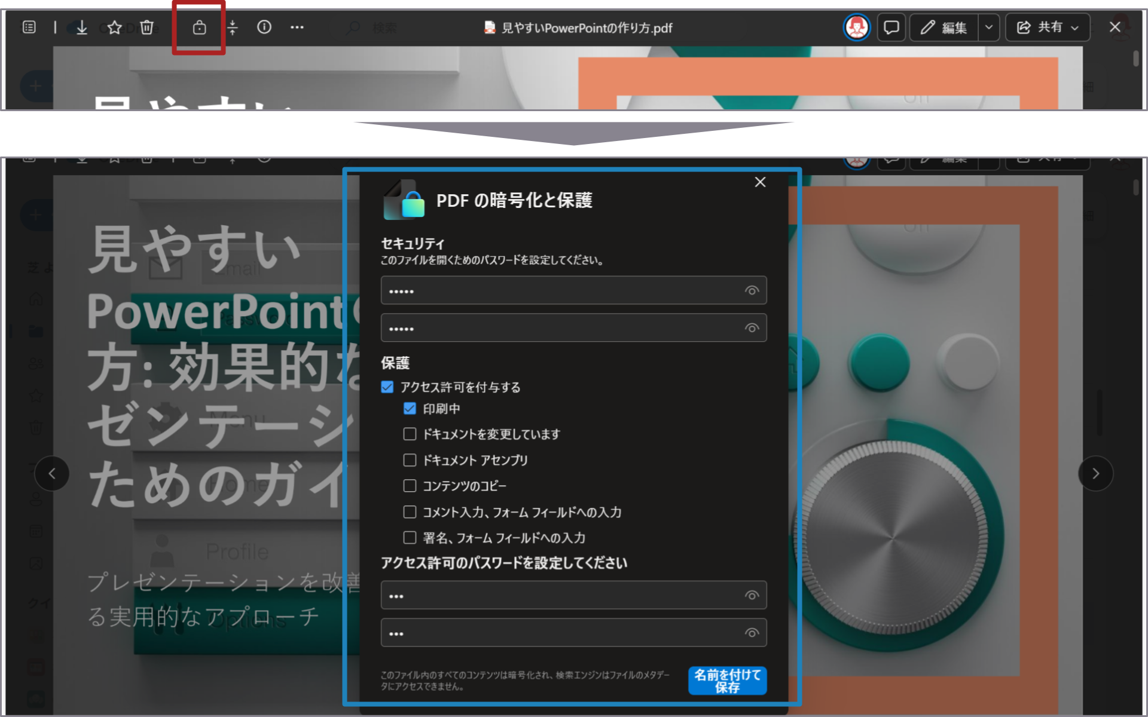Go to the previous page arrow

click(x=52, y=474)
